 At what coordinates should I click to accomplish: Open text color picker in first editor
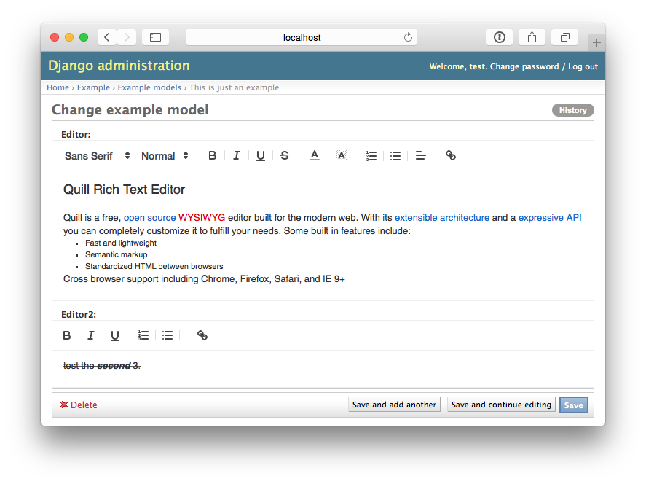coord(315,155)
